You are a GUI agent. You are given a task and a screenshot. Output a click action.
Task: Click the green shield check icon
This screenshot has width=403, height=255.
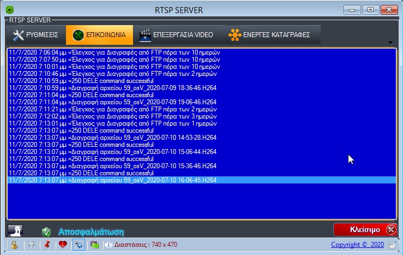(x=46, y=232)
